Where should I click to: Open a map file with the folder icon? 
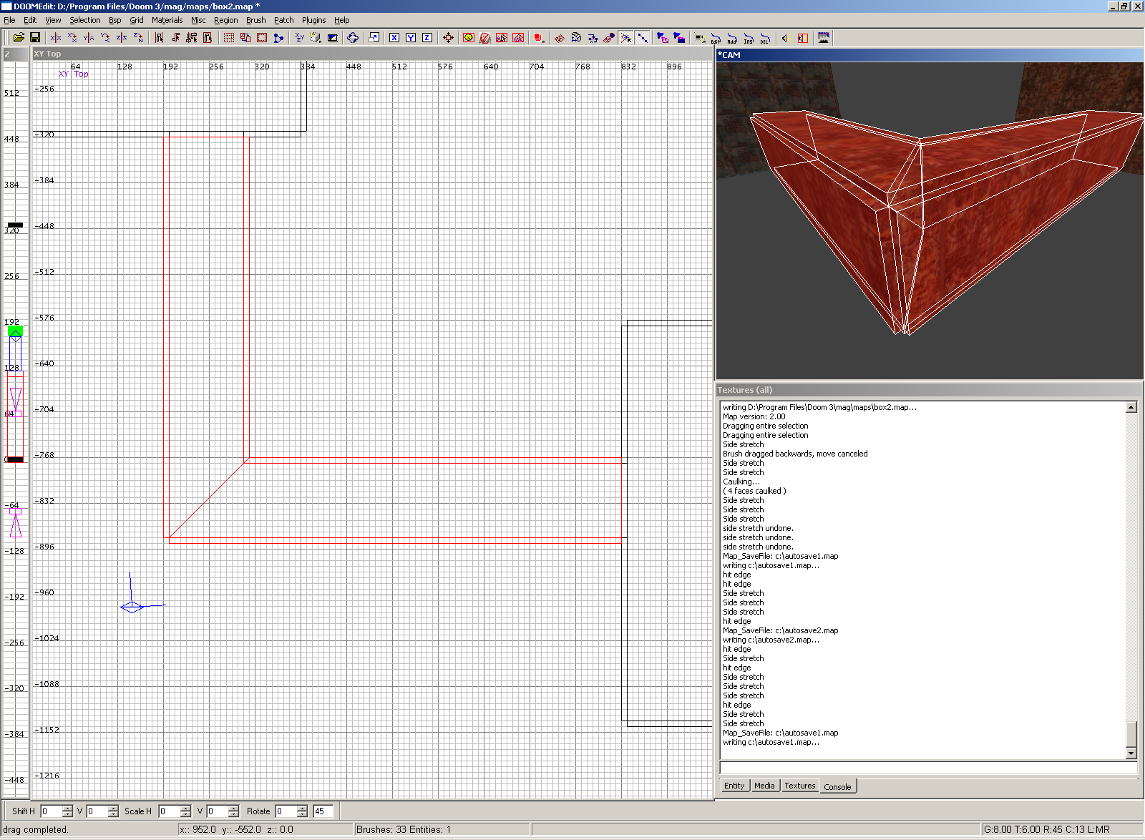[x=19, y=38]
